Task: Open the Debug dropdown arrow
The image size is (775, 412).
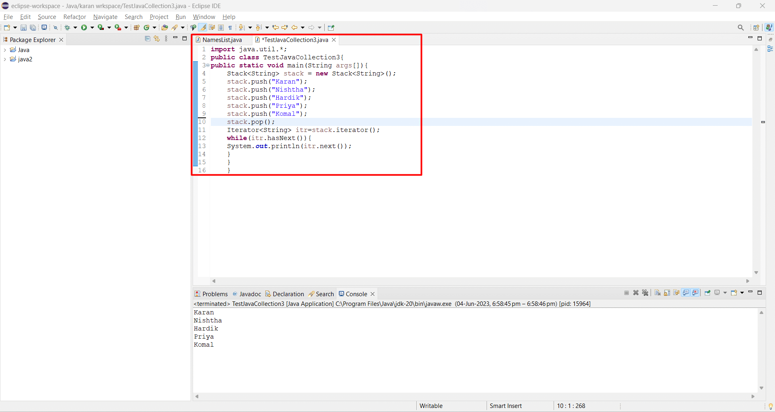Action: click(75, 27)
